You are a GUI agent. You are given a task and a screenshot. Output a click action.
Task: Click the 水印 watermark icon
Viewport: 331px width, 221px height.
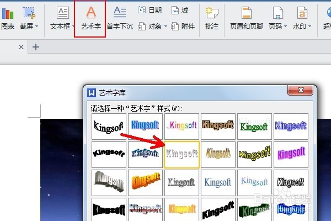click(302, 13)
